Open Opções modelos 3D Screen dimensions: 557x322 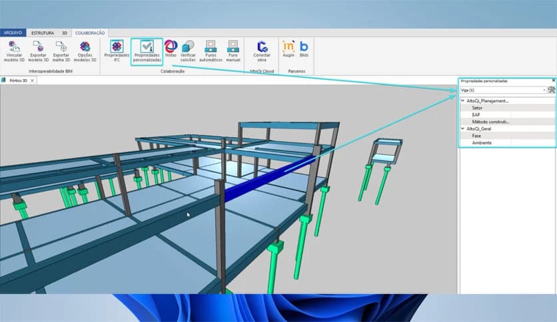(x=85, y=51)
